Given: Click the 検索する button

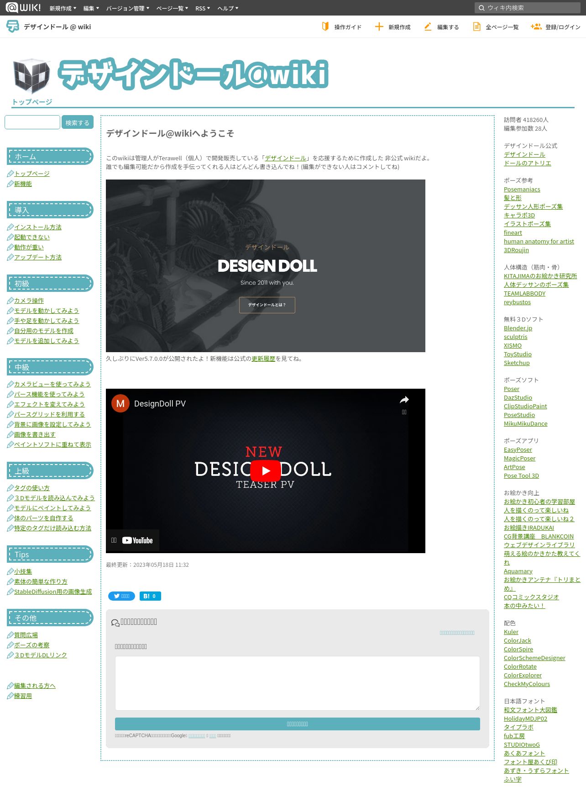Looking at the screenshot, I should point(78,122).
